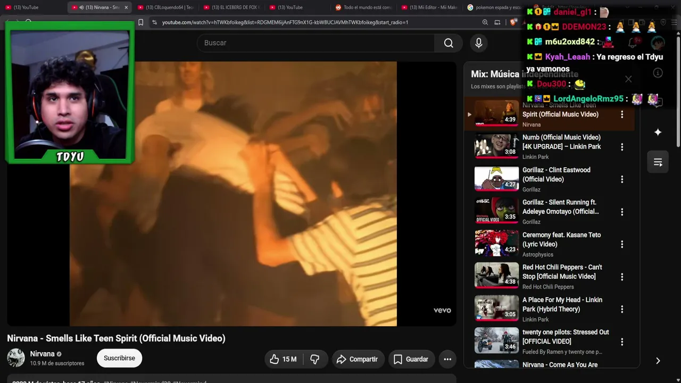This screenshot has height=383, width=681.
Task: Open options for Can't Stop row
Action: [x=622, y=277]
